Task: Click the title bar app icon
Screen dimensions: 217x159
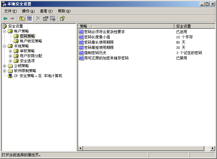Action: pyautogui.click(x=4, y=4)
